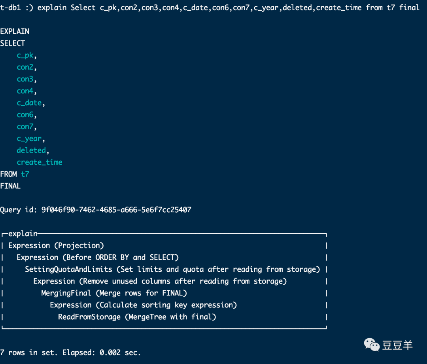Select the SettingQuotaAndLimits plan row
427x364 pixels.
tap(172, 269)
